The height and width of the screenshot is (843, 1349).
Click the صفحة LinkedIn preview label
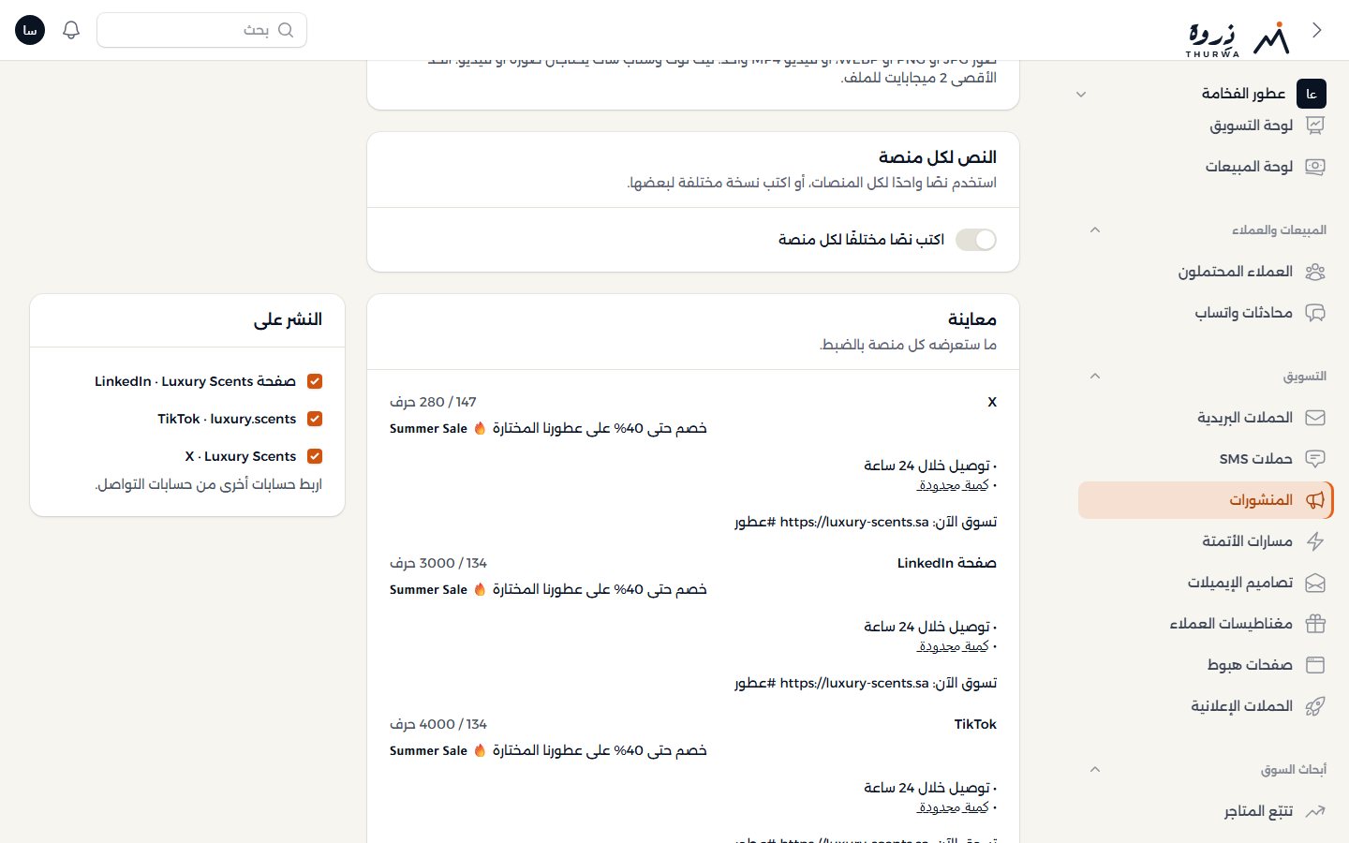(946, 563)
